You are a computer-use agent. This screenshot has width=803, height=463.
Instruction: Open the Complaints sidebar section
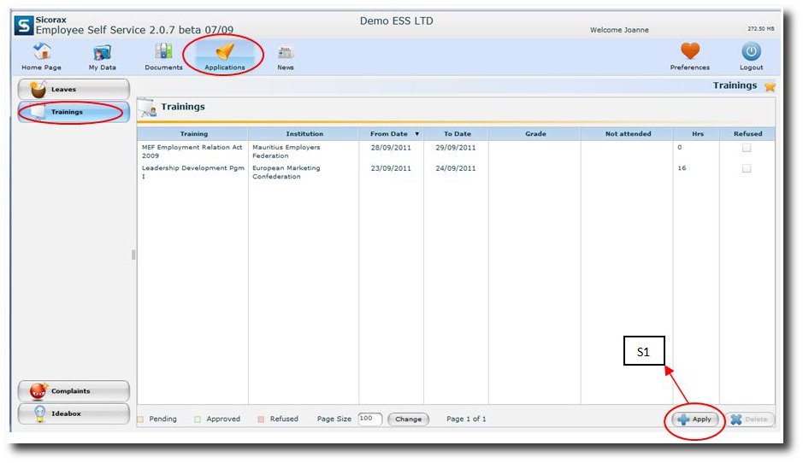click(74, 391)
